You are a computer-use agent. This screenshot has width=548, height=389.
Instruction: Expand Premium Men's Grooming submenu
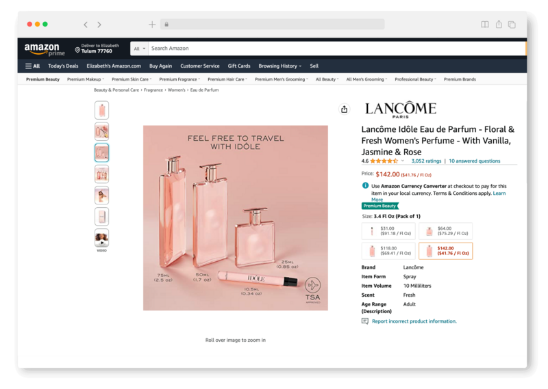[282, 79]
